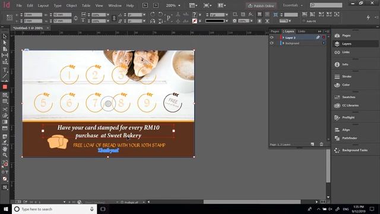The height and width of the screenshot is (214, 380).
Task: Toggle Auto-Fit checkbox
Action: click(x=304, y=21)
